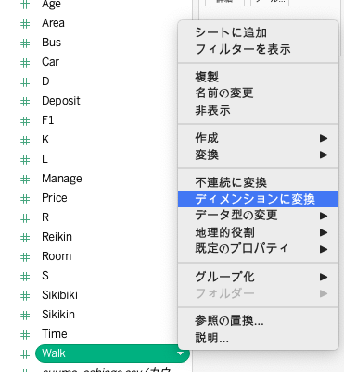Select the Time field
This screenshot has width=344, height=372.
(55, 334)
